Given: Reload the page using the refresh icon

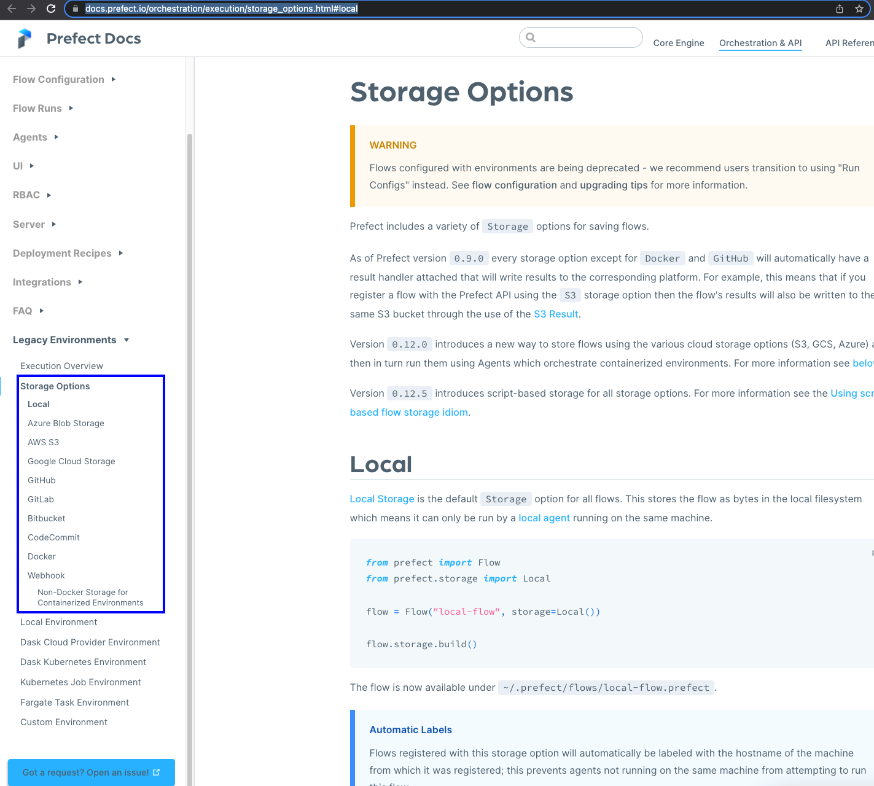Looking at the screenshot, I should [51, 9].
